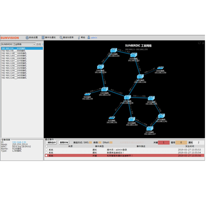The image size is (206, 206).
Task: Select list row 192.168.2.226__226交换机
Action: (22, 58)
